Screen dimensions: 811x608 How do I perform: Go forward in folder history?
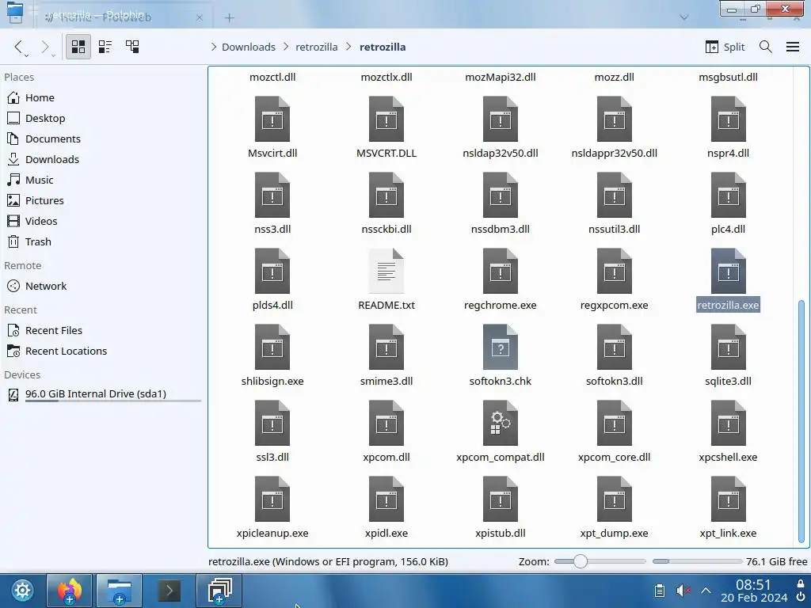tap(45, 47)
